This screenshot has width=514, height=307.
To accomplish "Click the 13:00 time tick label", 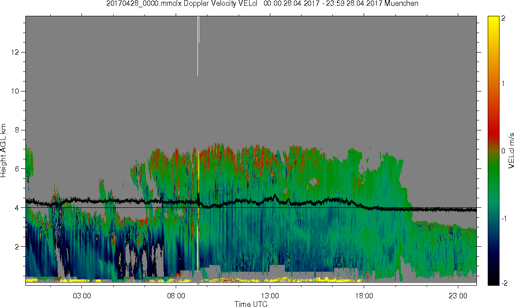I will point(270,296).
